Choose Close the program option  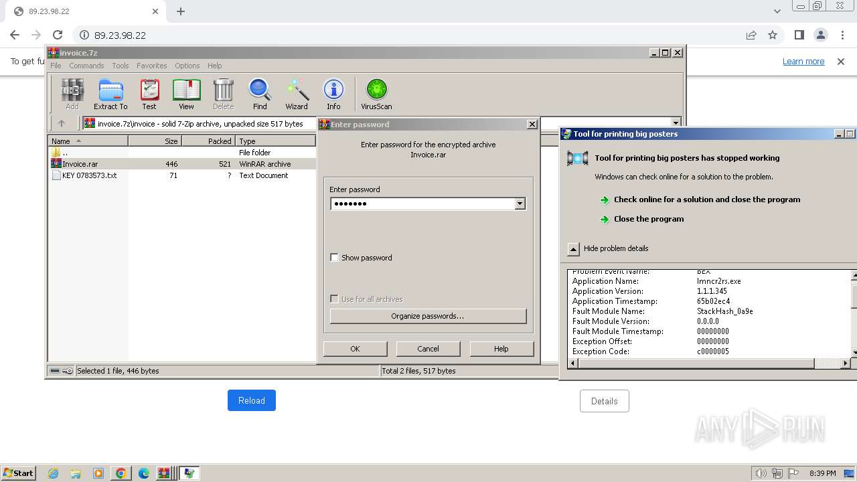649,219
